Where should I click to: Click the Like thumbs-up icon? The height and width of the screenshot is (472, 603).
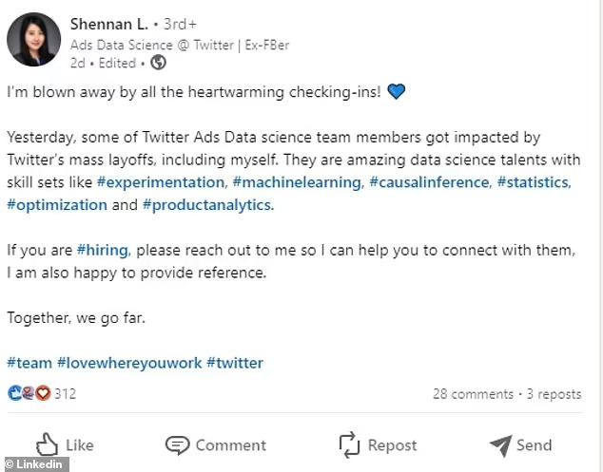[48, 444]
